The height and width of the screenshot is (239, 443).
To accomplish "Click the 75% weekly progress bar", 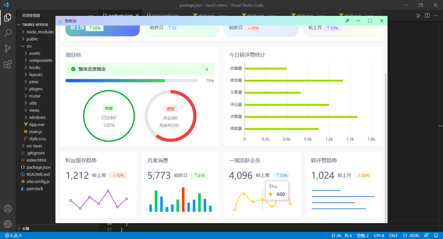I will tap(132, 81).
